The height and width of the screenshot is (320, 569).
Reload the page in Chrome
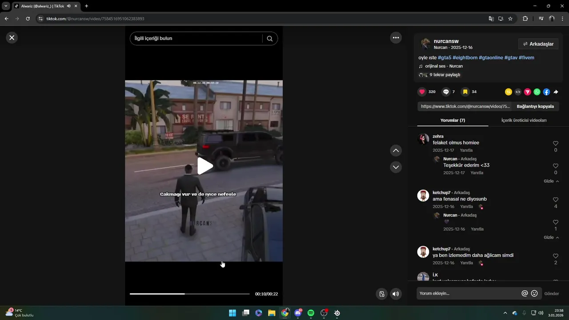coord(28,19)
